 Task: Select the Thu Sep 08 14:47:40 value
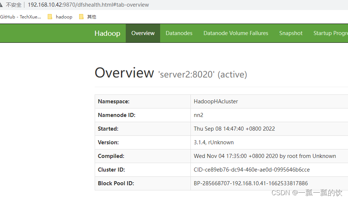(x=234, y=129)
